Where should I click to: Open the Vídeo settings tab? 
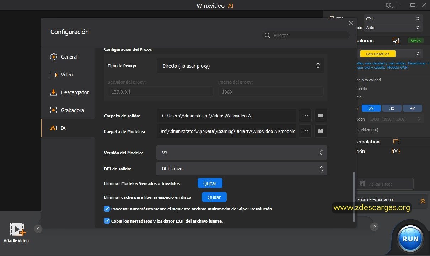click(68, 75)
